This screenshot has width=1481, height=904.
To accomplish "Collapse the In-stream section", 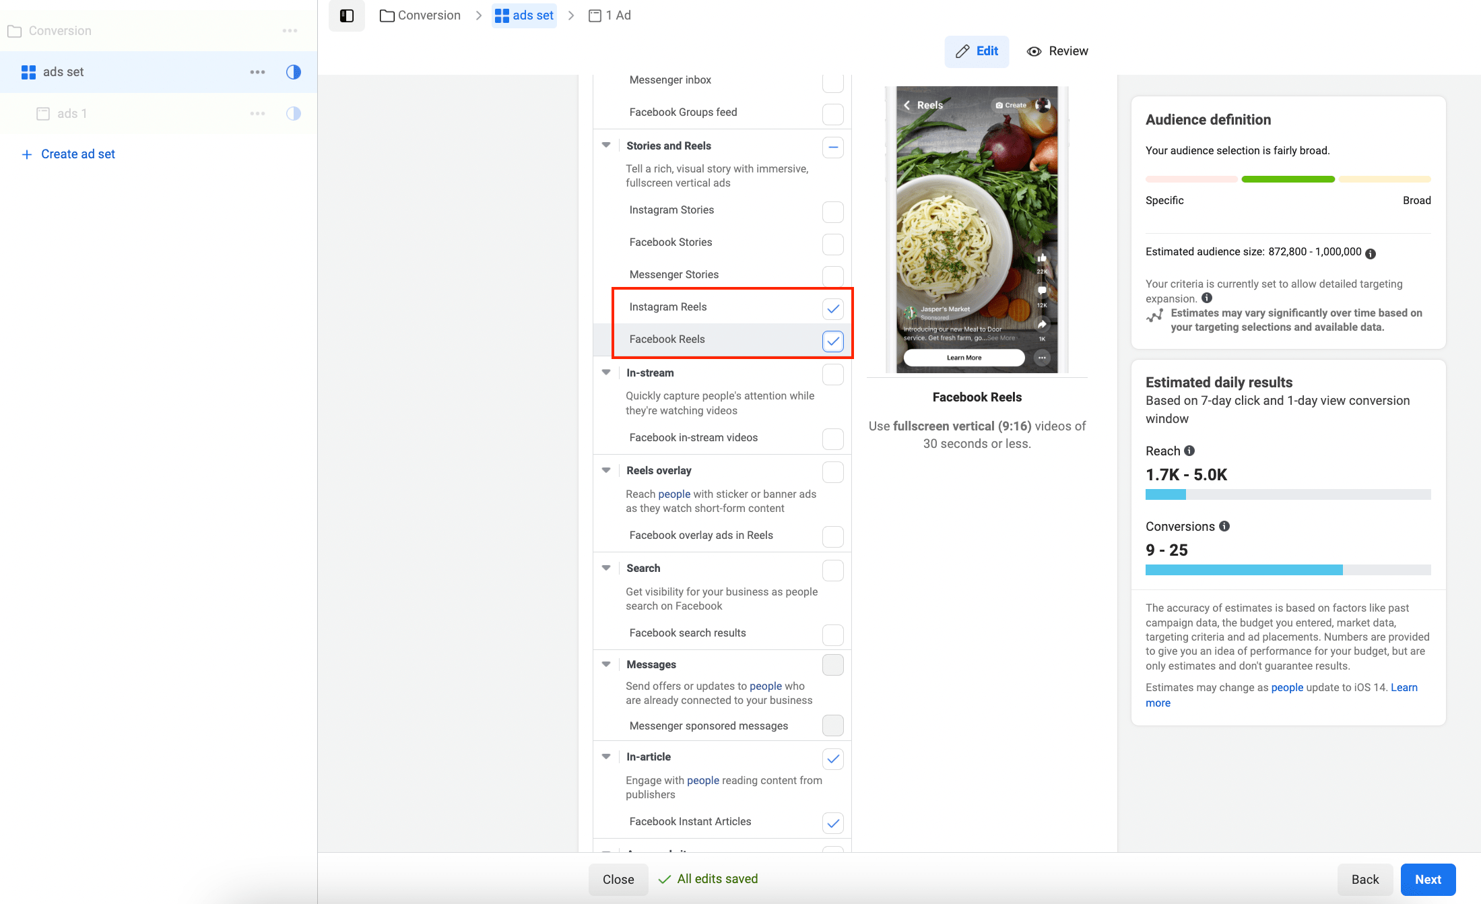I will click(605, 372).
